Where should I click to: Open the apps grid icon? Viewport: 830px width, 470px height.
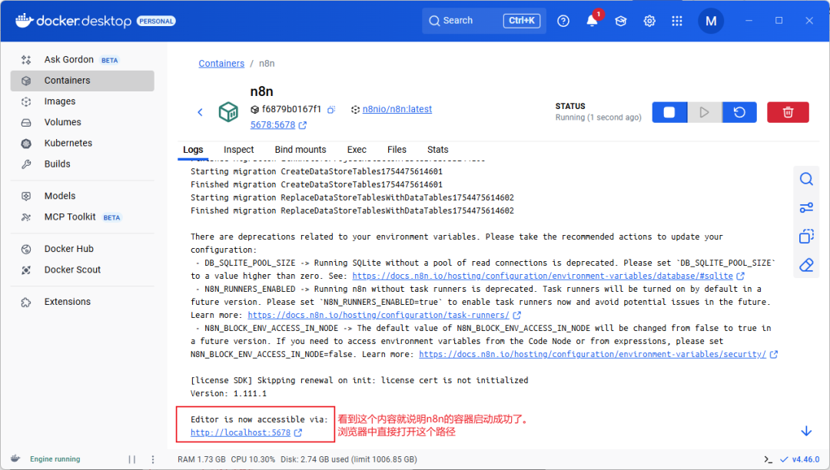[677, 21]
